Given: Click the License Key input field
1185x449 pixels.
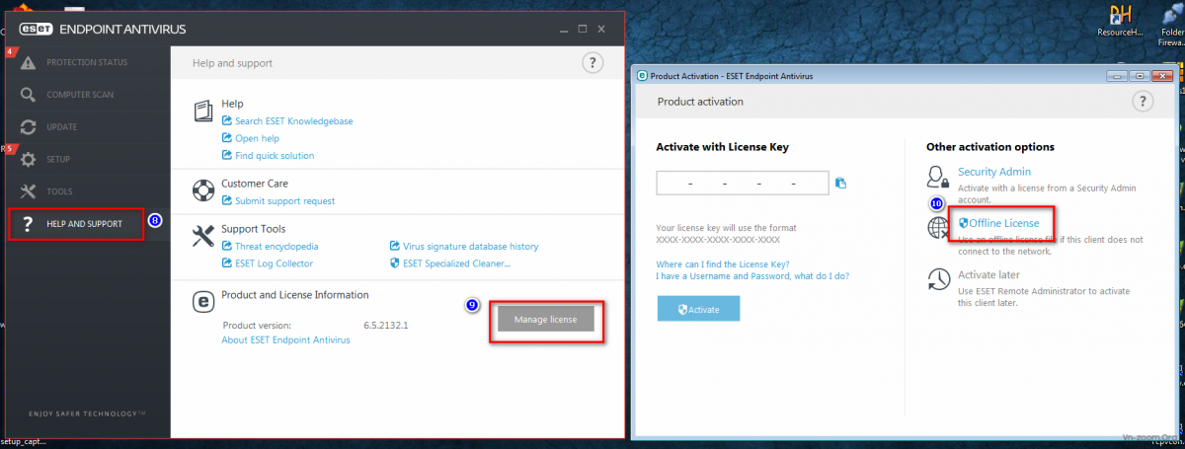Looking at the screenshot, I should [742, 184].
